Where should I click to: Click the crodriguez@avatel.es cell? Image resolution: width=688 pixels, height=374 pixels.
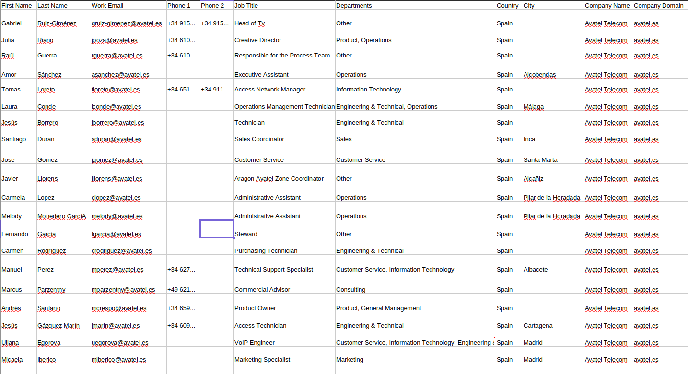click(x=128, y=246)
